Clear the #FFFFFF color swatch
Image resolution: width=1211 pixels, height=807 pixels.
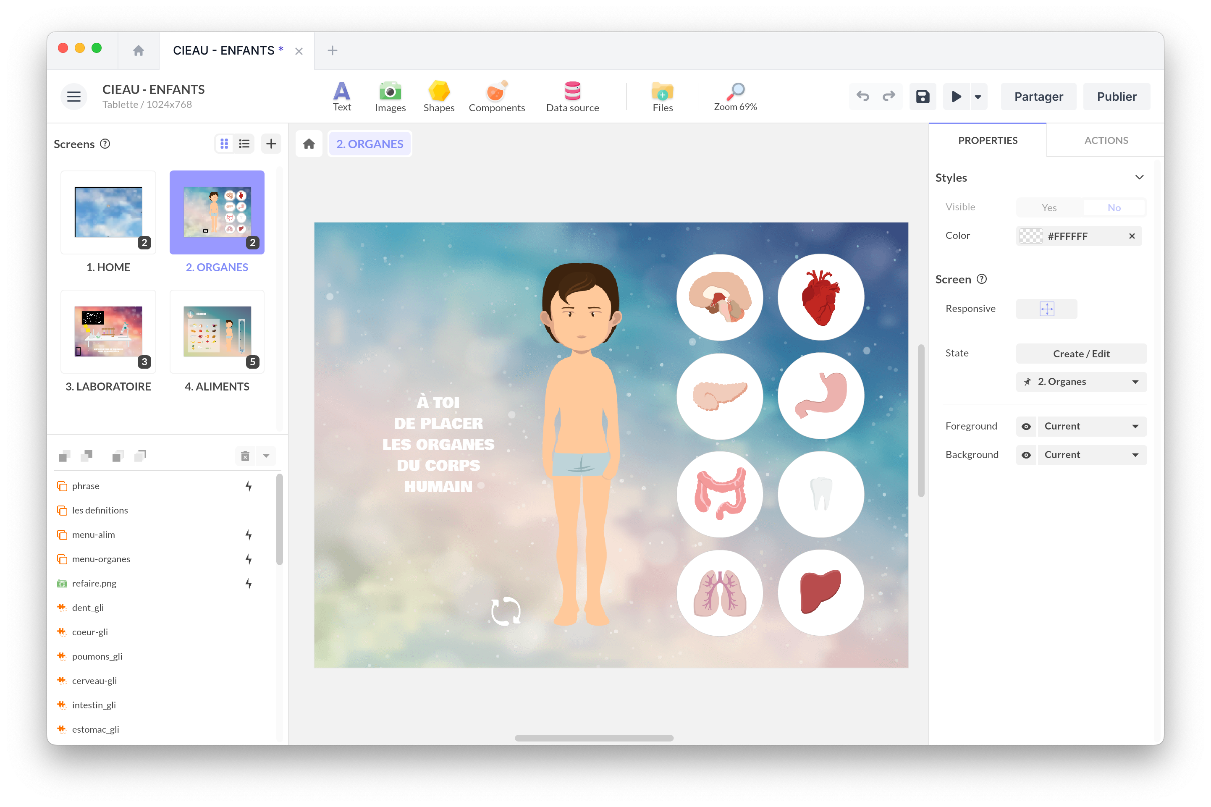coord(1132,236)
